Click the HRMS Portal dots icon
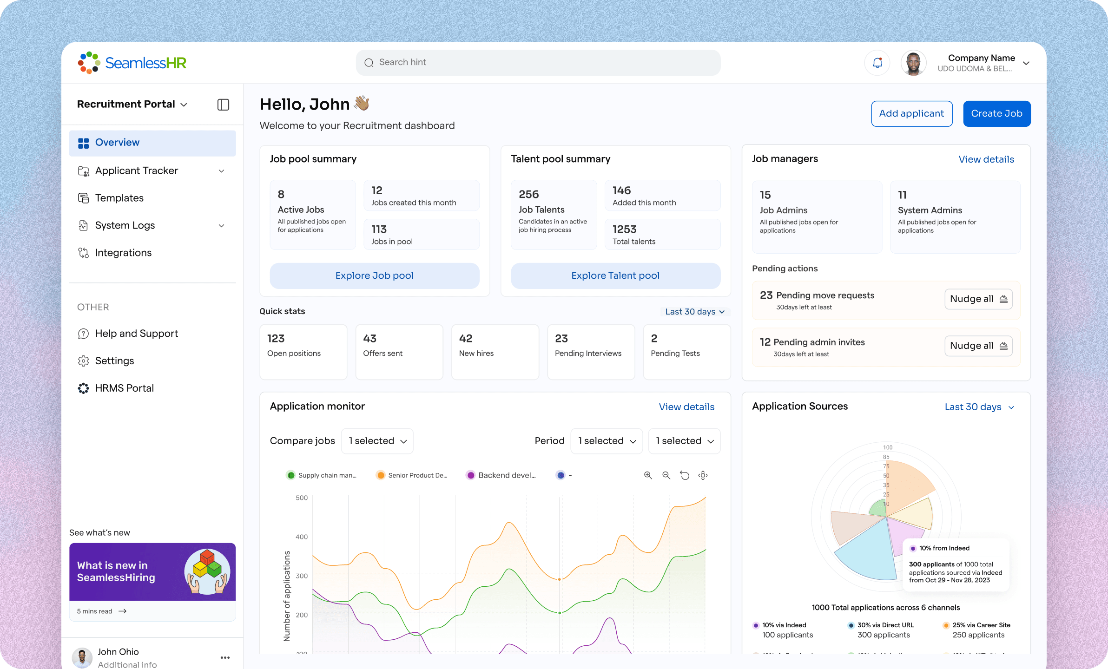This screenshot has height=669, width=1108. pyautogui.click(x=83, y=388)
